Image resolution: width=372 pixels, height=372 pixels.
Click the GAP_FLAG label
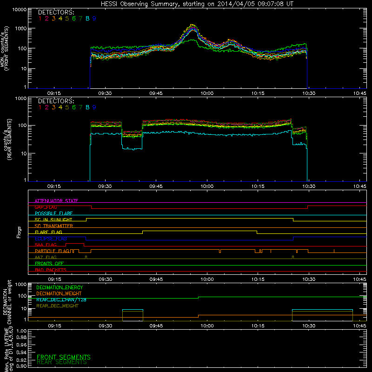(46, 207)
